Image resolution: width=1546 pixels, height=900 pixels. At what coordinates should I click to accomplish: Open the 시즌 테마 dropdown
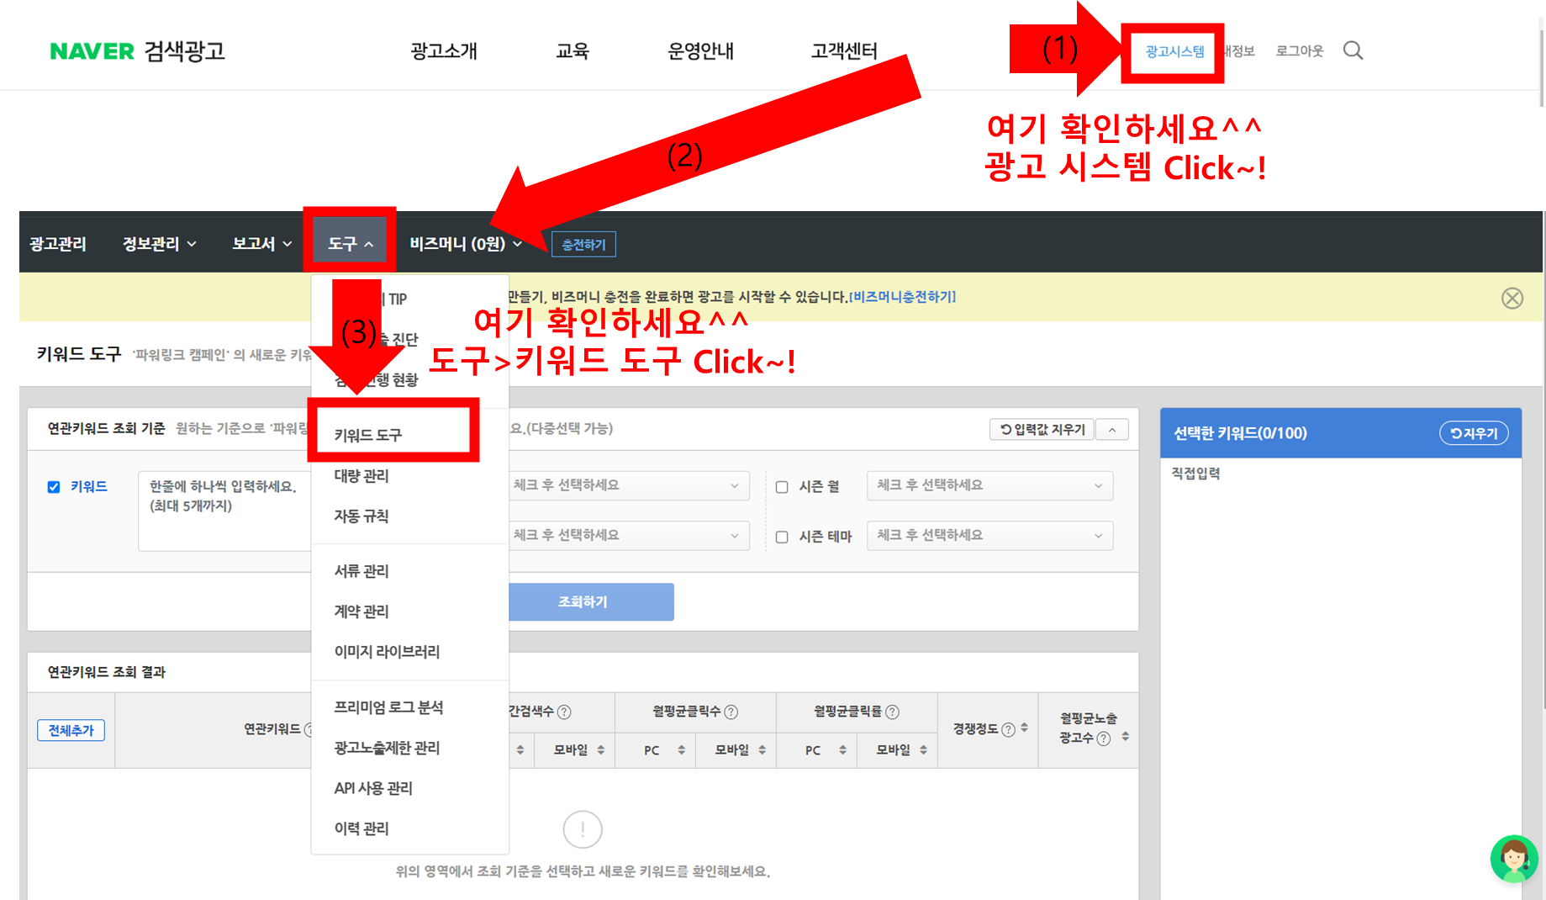989,535
